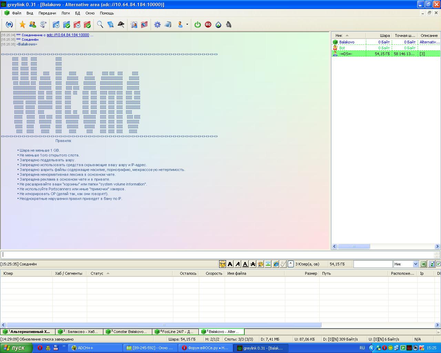The image size is (441, 353).
Task: Open the Файл menu
Action: click(17, 13)
